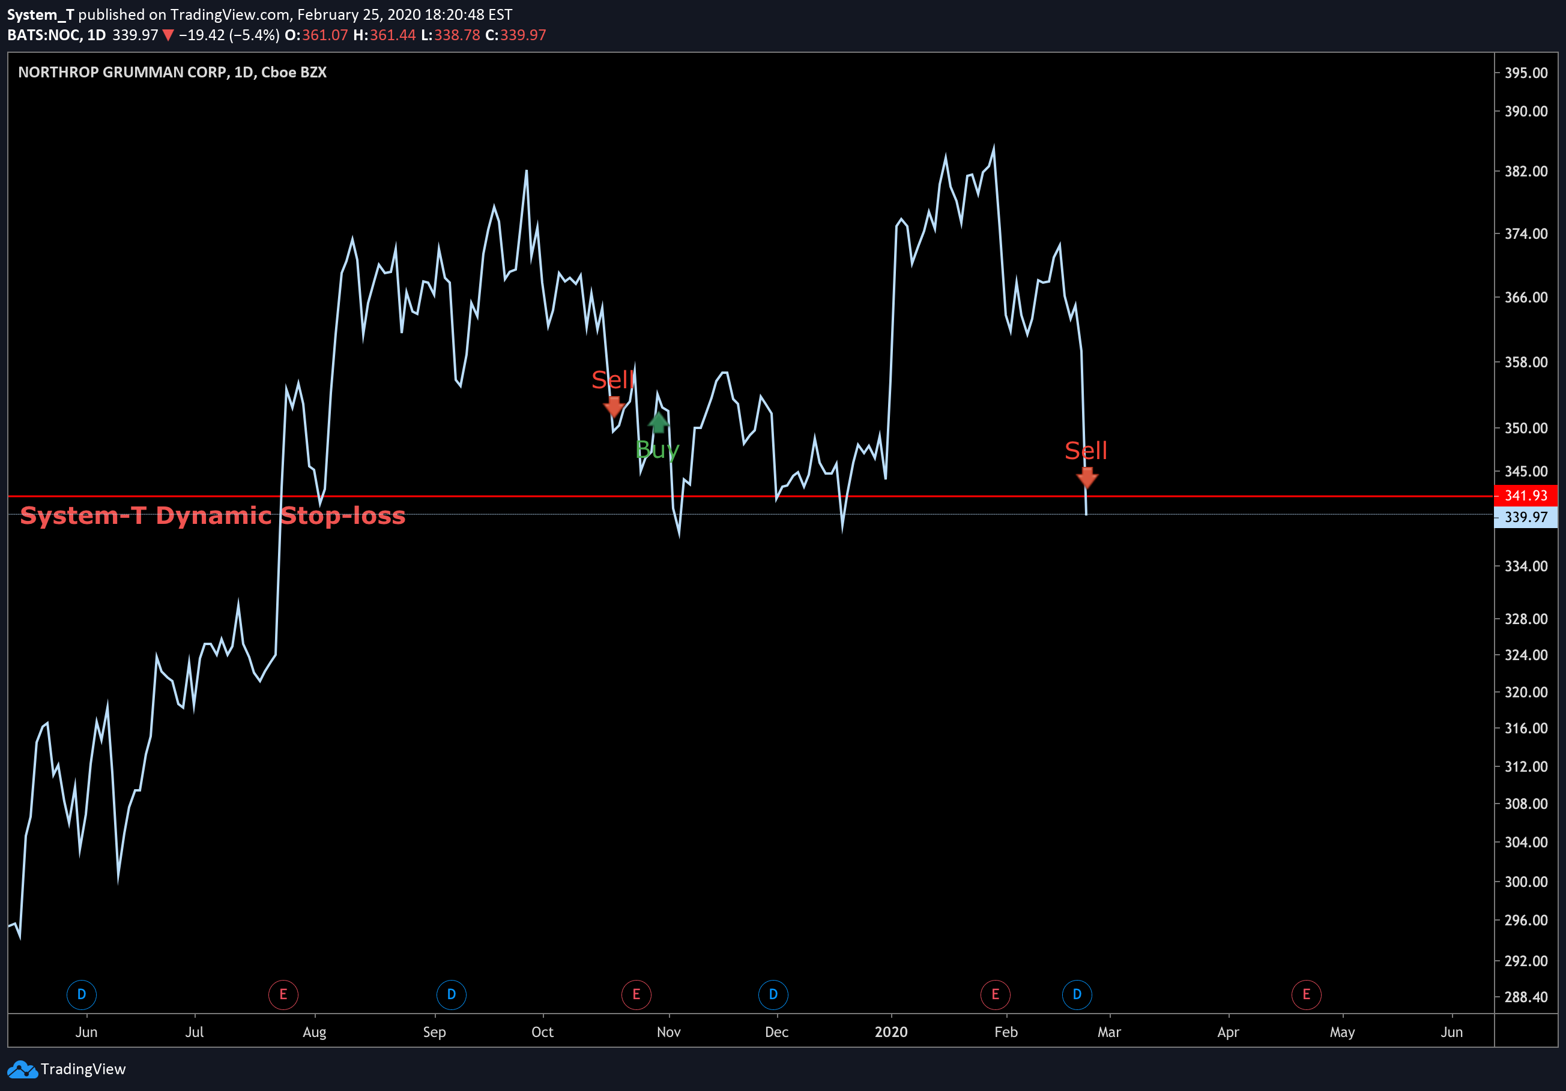
Task: Click the BATS:NOC, 1D symbol text
Action: (56, 35)
